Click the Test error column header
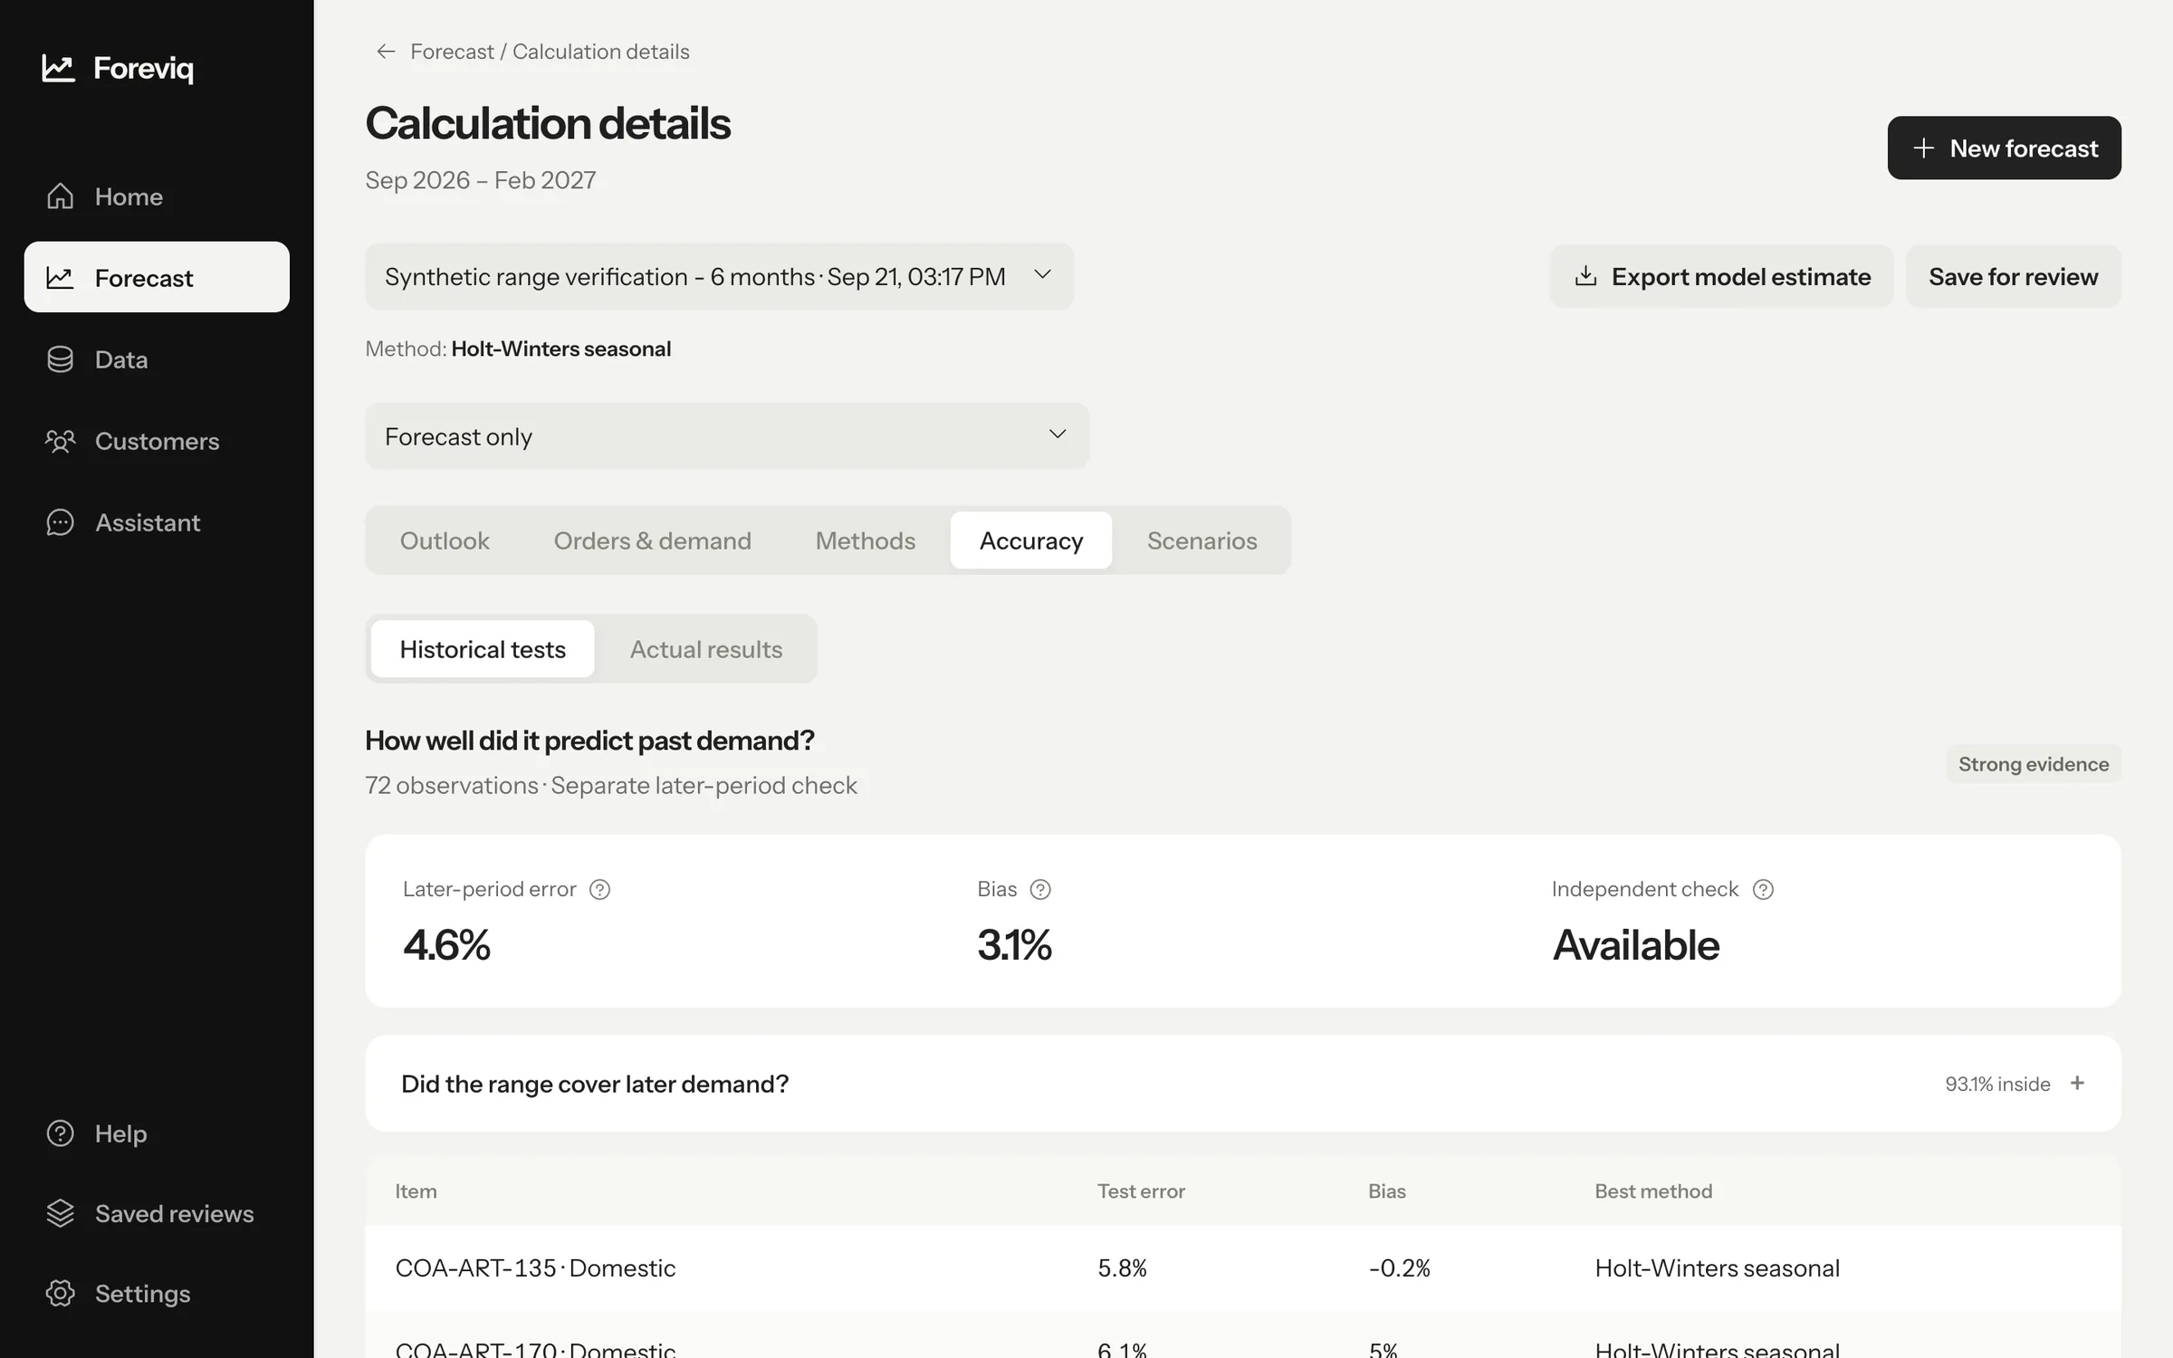 1141,1191
